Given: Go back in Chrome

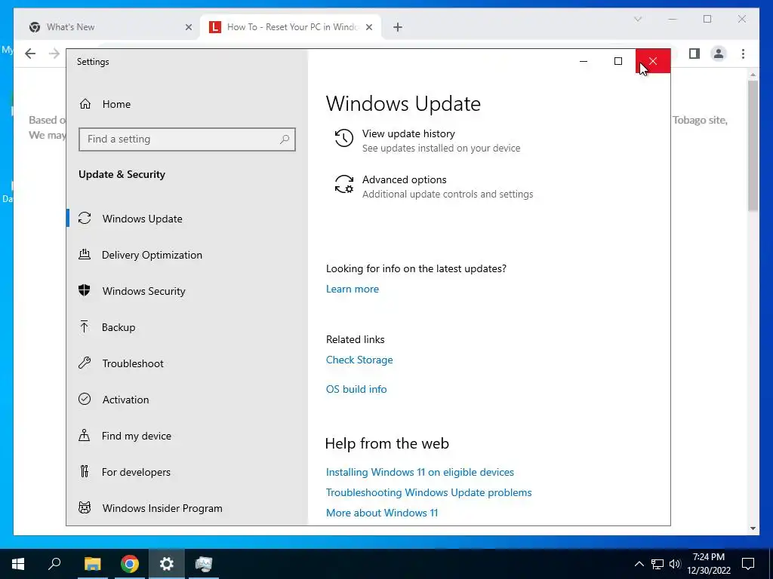Looking at the screenshot, I should [30, 54].
